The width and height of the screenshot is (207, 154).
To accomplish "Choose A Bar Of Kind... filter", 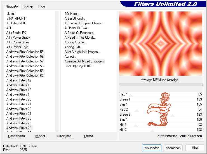I will pos(75,18).
